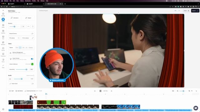Toggle the Round Corners switch
The image size is (200, 112).
coord(32,34)
